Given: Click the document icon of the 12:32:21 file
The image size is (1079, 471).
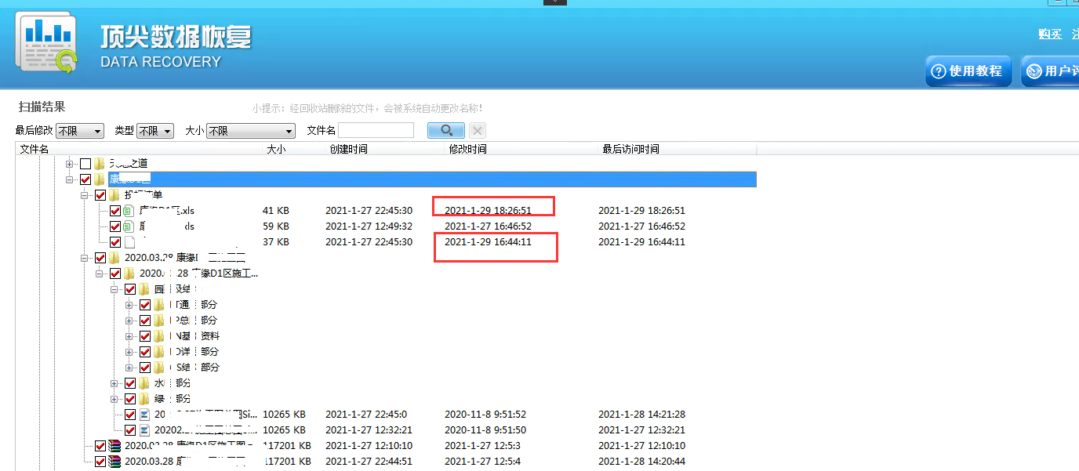Looking at the screenshot, I should pos(144,430).
